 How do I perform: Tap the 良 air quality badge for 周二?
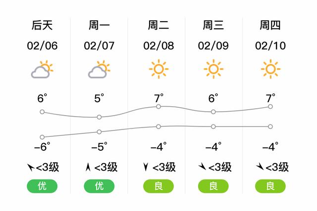point(158,186)
